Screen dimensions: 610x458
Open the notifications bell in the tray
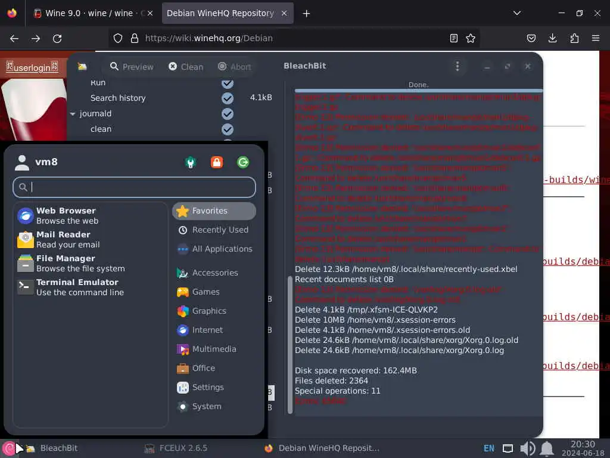coord(547,448)
